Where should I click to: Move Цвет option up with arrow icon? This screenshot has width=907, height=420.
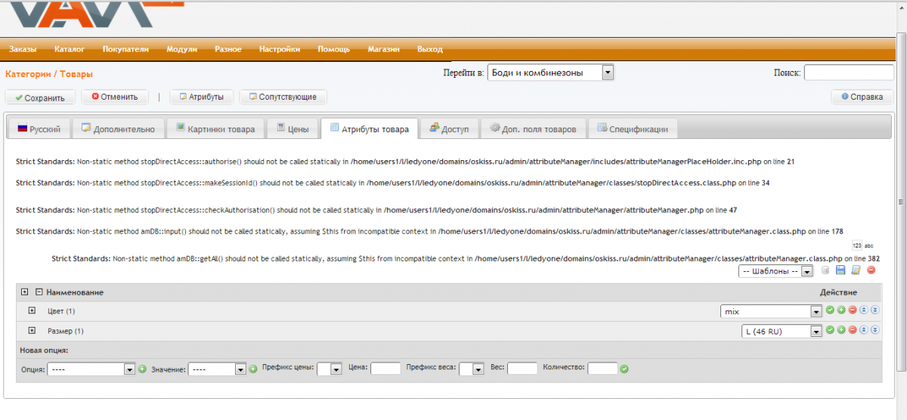pyautogui.click(x=864, y=310)
